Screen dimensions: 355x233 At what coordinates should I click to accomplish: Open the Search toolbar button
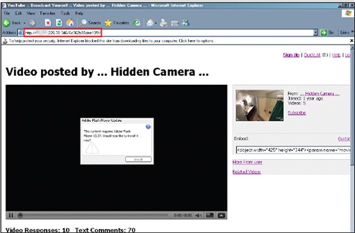pos(90,23)
